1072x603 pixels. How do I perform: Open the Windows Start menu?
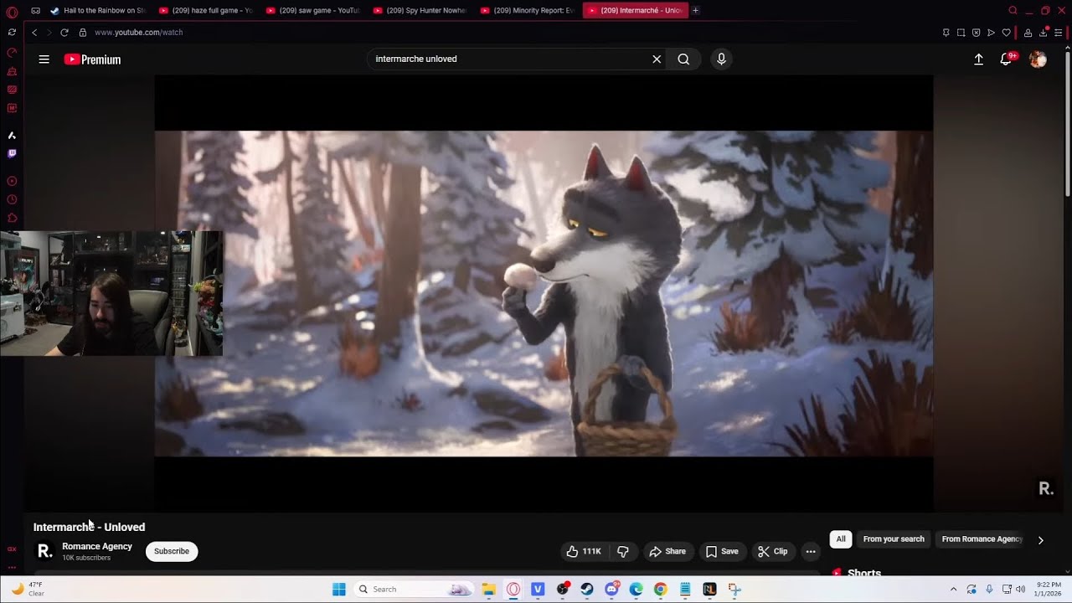click(x=338, y=589)
